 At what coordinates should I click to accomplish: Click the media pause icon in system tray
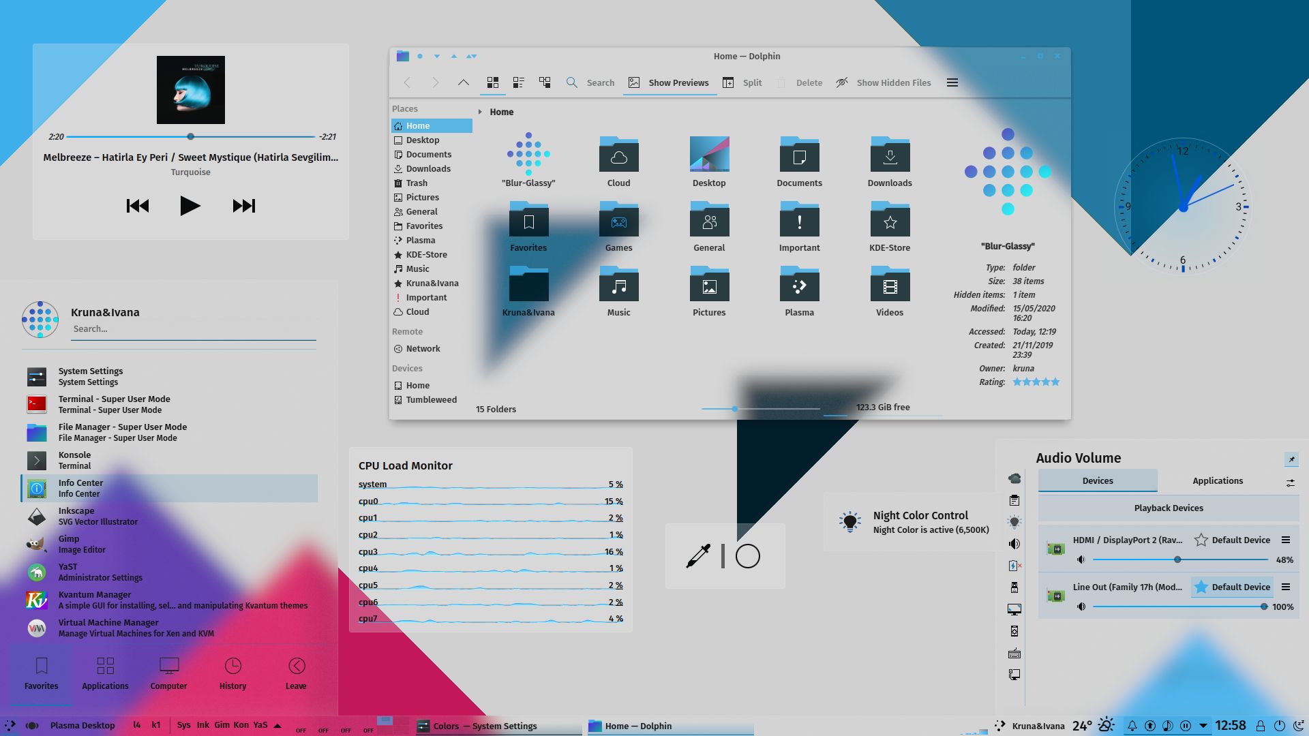1186,726
